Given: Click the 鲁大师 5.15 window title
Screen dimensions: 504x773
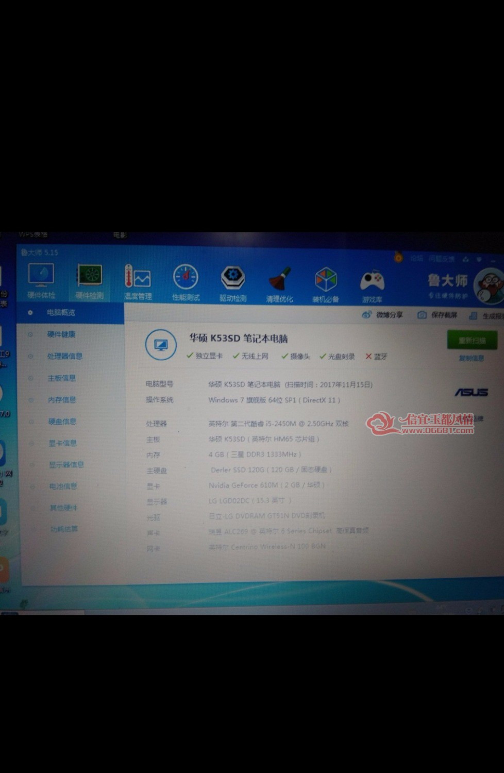Looking at the screenshot, I should (x=40, y=252).
